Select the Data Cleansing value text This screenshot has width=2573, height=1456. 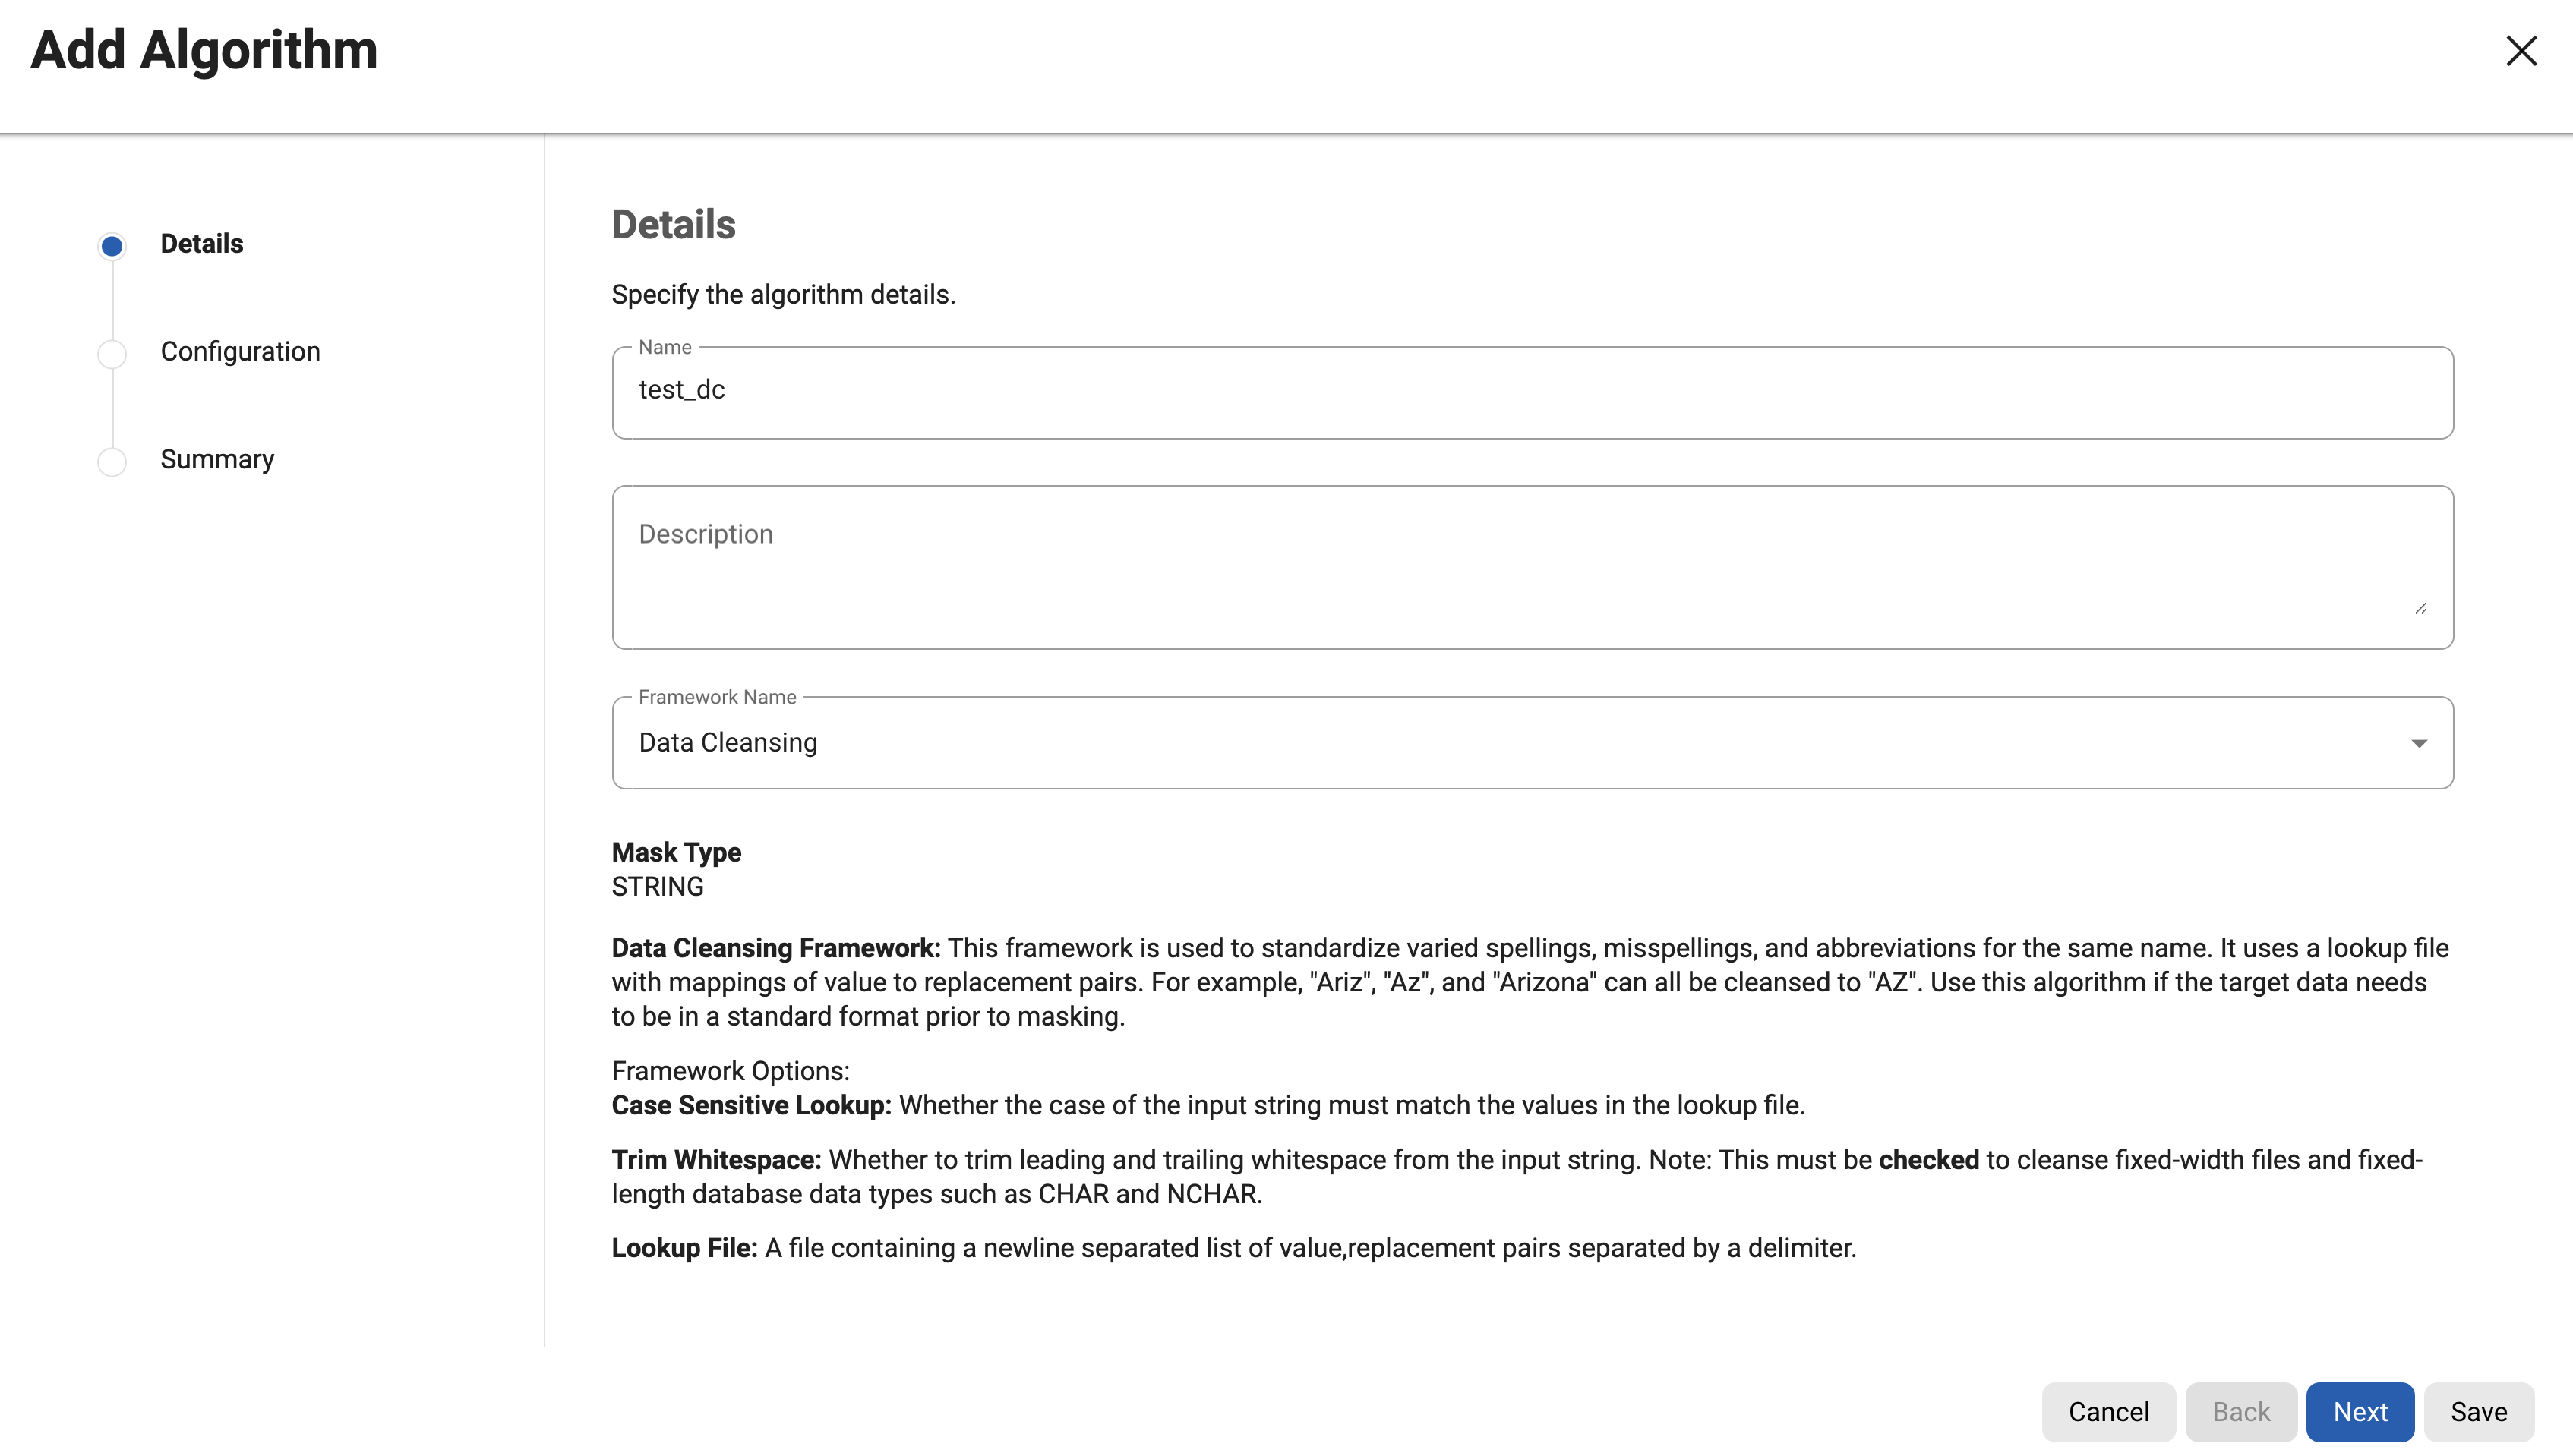pyautogui.click(x=728, y=743)
